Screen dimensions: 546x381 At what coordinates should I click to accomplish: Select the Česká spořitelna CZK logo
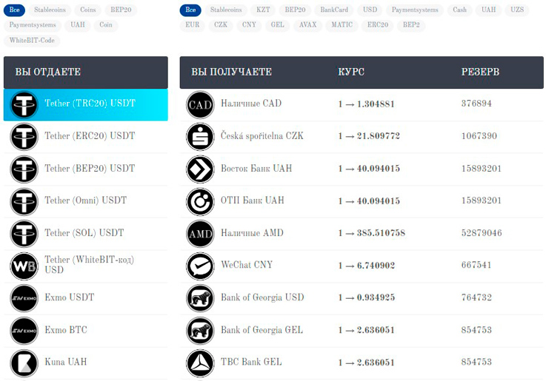pyautogui.click(x=200, y=137)
